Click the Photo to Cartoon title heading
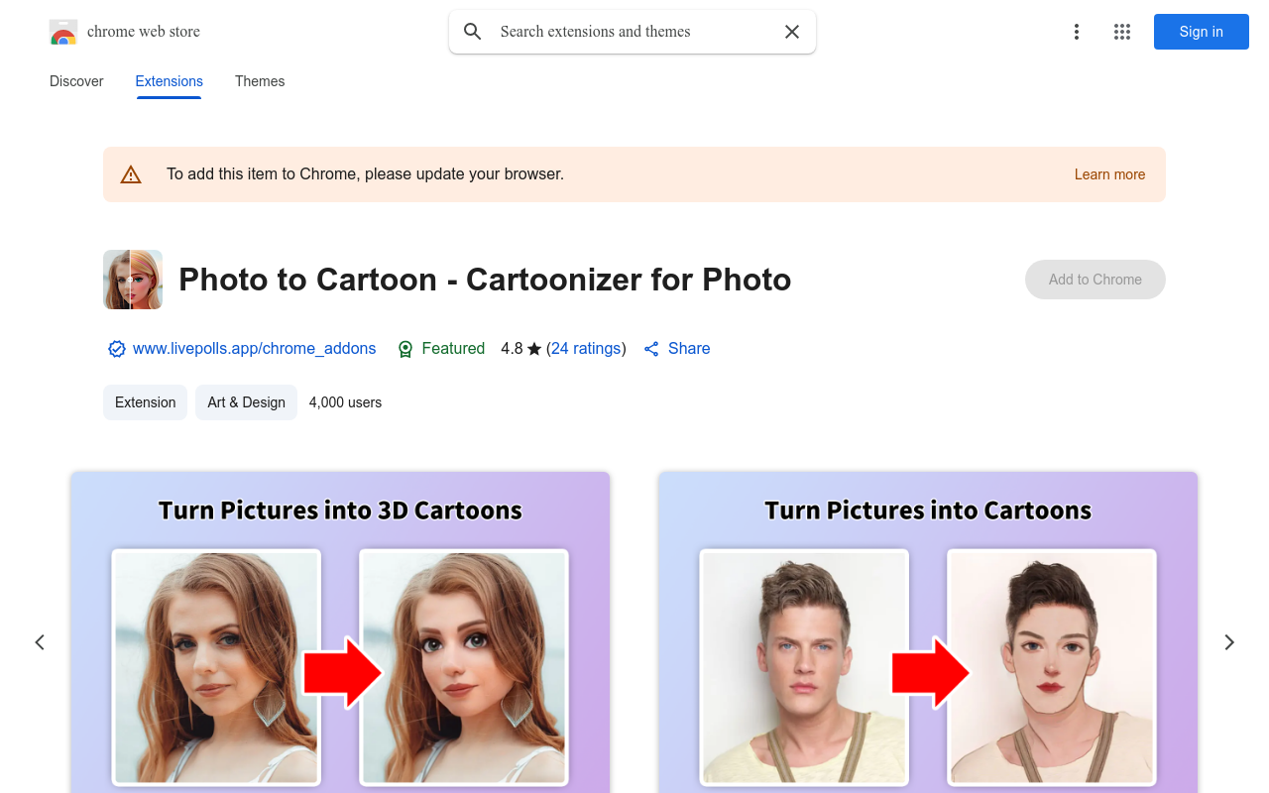This screenshot has height=793, width=1269. point(485,280)
